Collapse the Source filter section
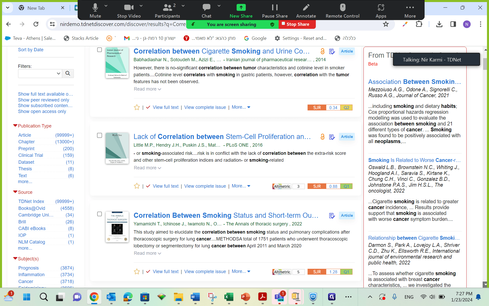This screenshot has height=306, width=489. pyautogui.click(x=15, y=192)
